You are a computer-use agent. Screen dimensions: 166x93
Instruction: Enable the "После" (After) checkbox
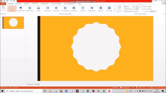point(144,11)
